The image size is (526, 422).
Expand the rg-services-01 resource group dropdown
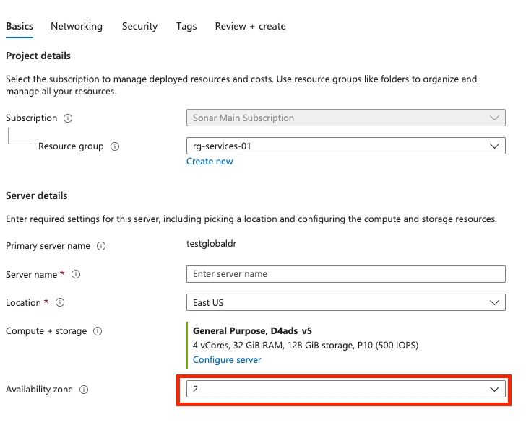tap(345, 146)
